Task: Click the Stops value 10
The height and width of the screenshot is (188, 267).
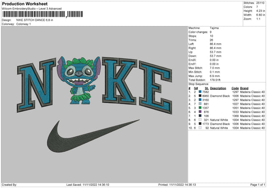Action: (211, 36)
